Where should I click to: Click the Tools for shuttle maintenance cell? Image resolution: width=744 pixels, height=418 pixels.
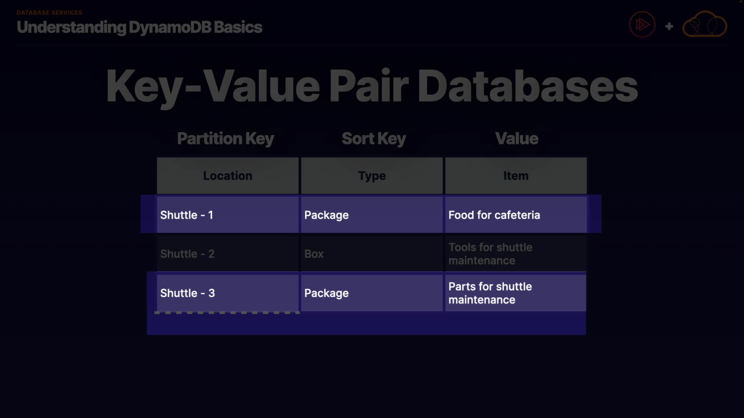516,254
